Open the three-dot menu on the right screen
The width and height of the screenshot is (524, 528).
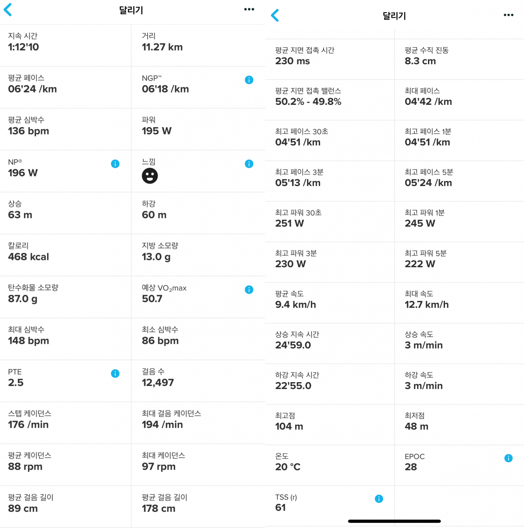click(x=508, y=15)
